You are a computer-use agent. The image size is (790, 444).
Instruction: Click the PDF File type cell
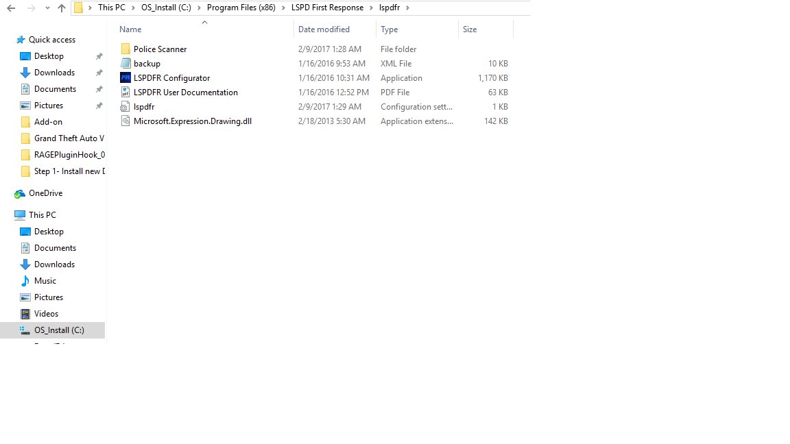coord(394,92)
